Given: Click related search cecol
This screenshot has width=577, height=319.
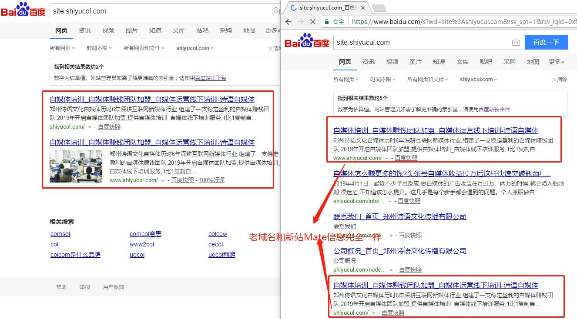Looking at the screenshot, I should click(x=215, y=245).
